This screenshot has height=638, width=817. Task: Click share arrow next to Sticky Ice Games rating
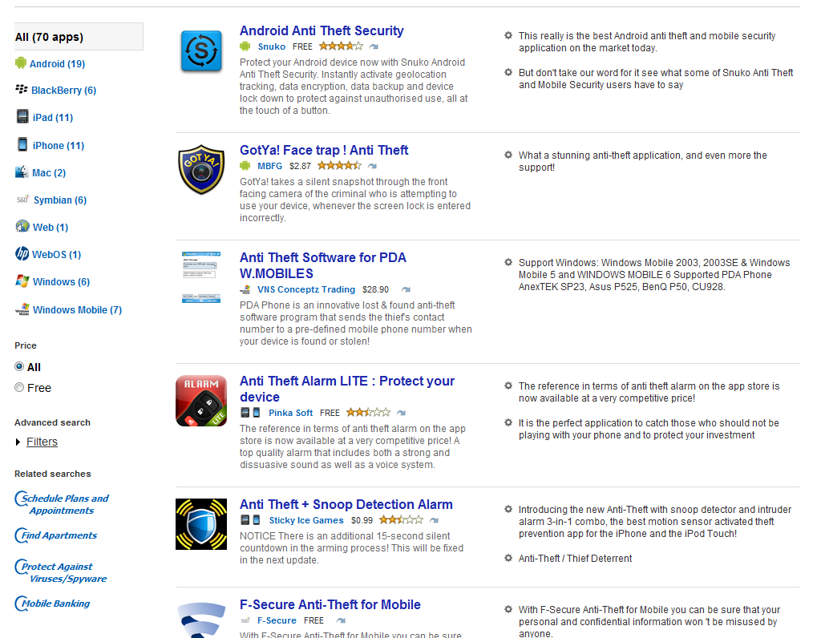coord(434,520)
